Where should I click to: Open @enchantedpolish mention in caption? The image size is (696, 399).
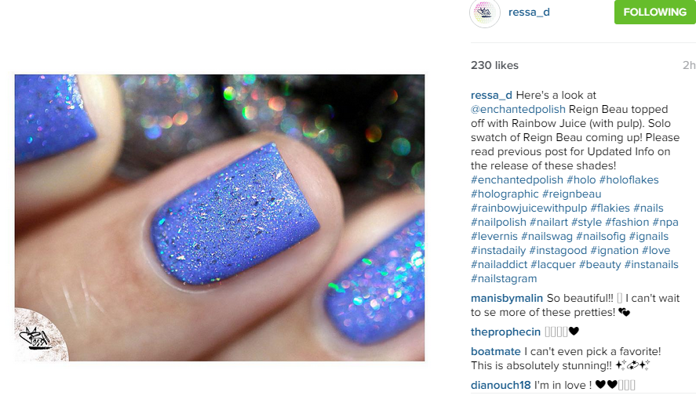518,109
